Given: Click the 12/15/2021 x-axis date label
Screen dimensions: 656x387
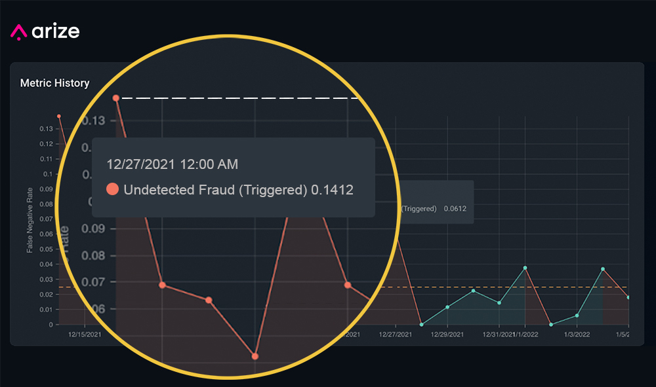Looking at the screenshot, I should [x=85, y=334].
